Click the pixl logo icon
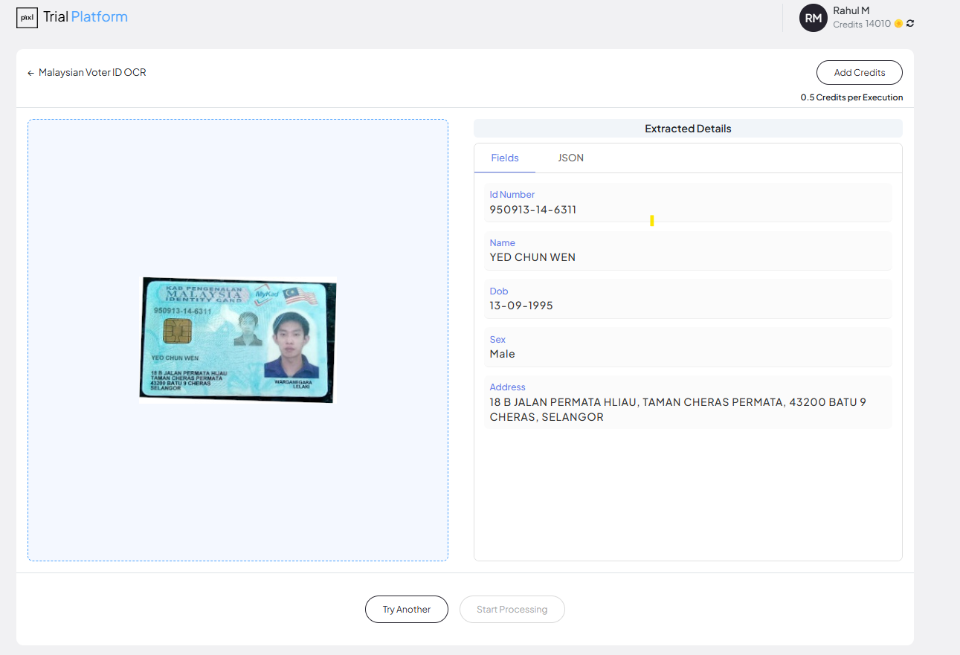960x655 pixels. tap(27, 17)
